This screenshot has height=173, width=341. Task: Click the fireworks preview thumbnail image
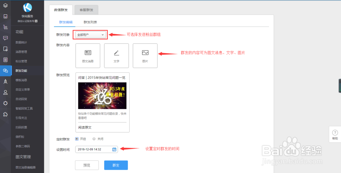tap(102, 96)
